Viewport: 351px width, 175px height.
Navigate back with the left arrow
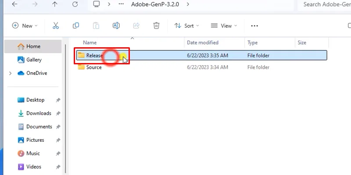click(x=15, y=4)
